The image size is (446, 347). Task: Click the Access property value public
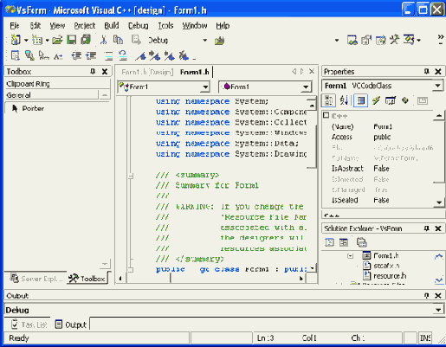[x=382, y=137]
